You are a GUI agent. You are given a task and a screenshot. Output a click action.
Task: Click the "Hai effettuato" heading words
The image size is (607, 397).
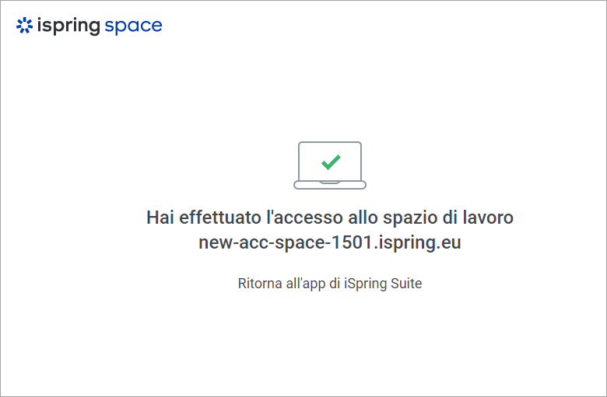pos(202,218)
